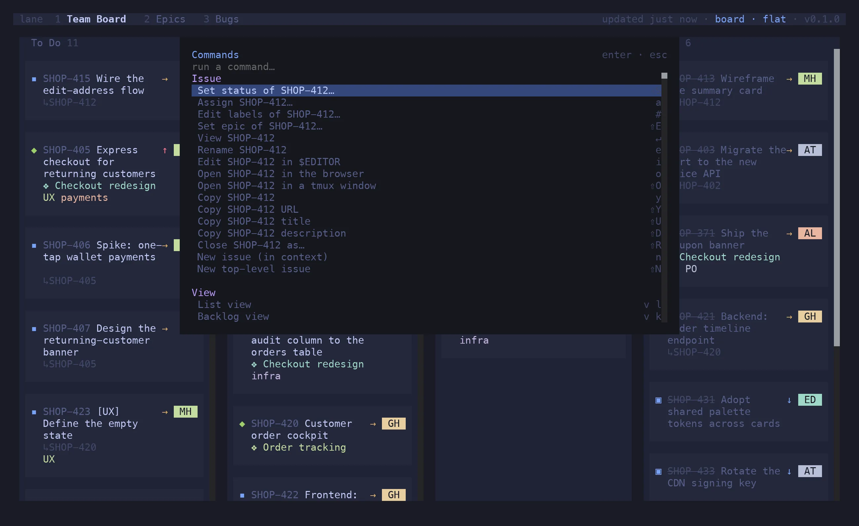Click the command palette scrollbar thumb
The height and width of the screenshot is (526, 859).
664,76
